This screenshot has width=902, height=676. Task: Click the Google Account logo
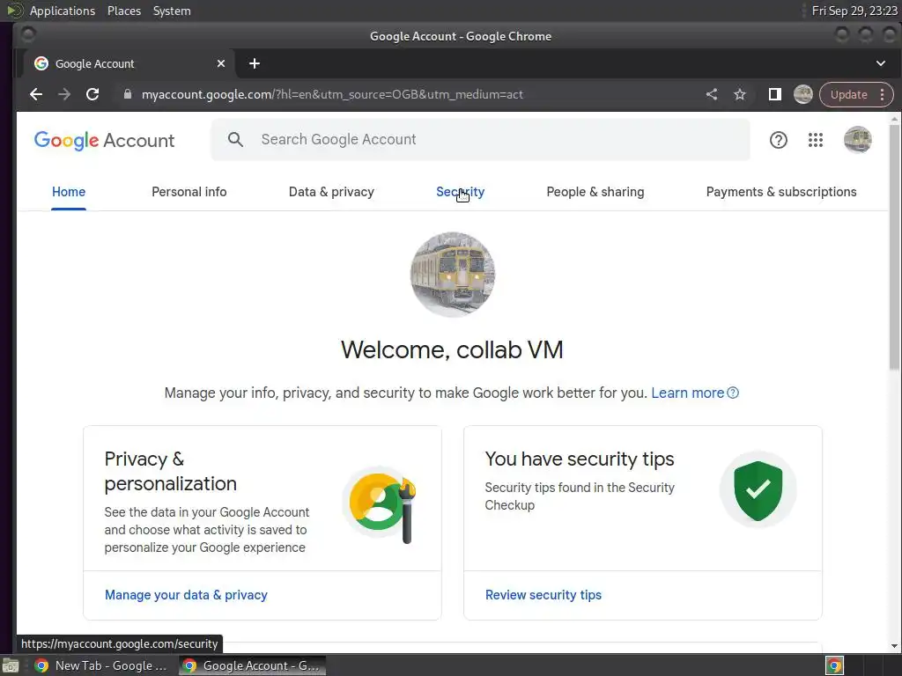pyautogui.click(x=104, y=140)
